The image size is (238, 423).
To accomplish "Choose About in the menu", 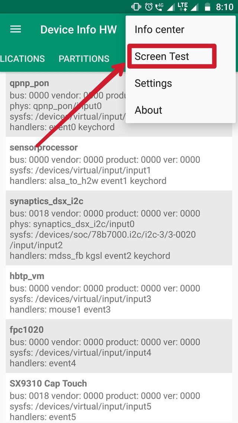I will 148,110.
